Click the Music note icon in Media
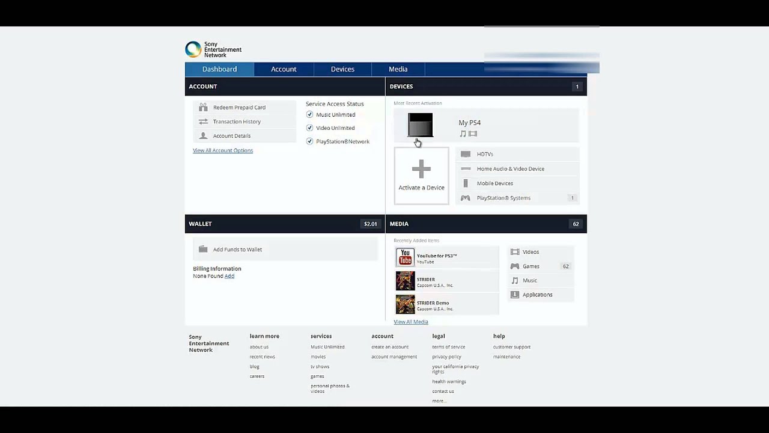 [x=515, y=280]
